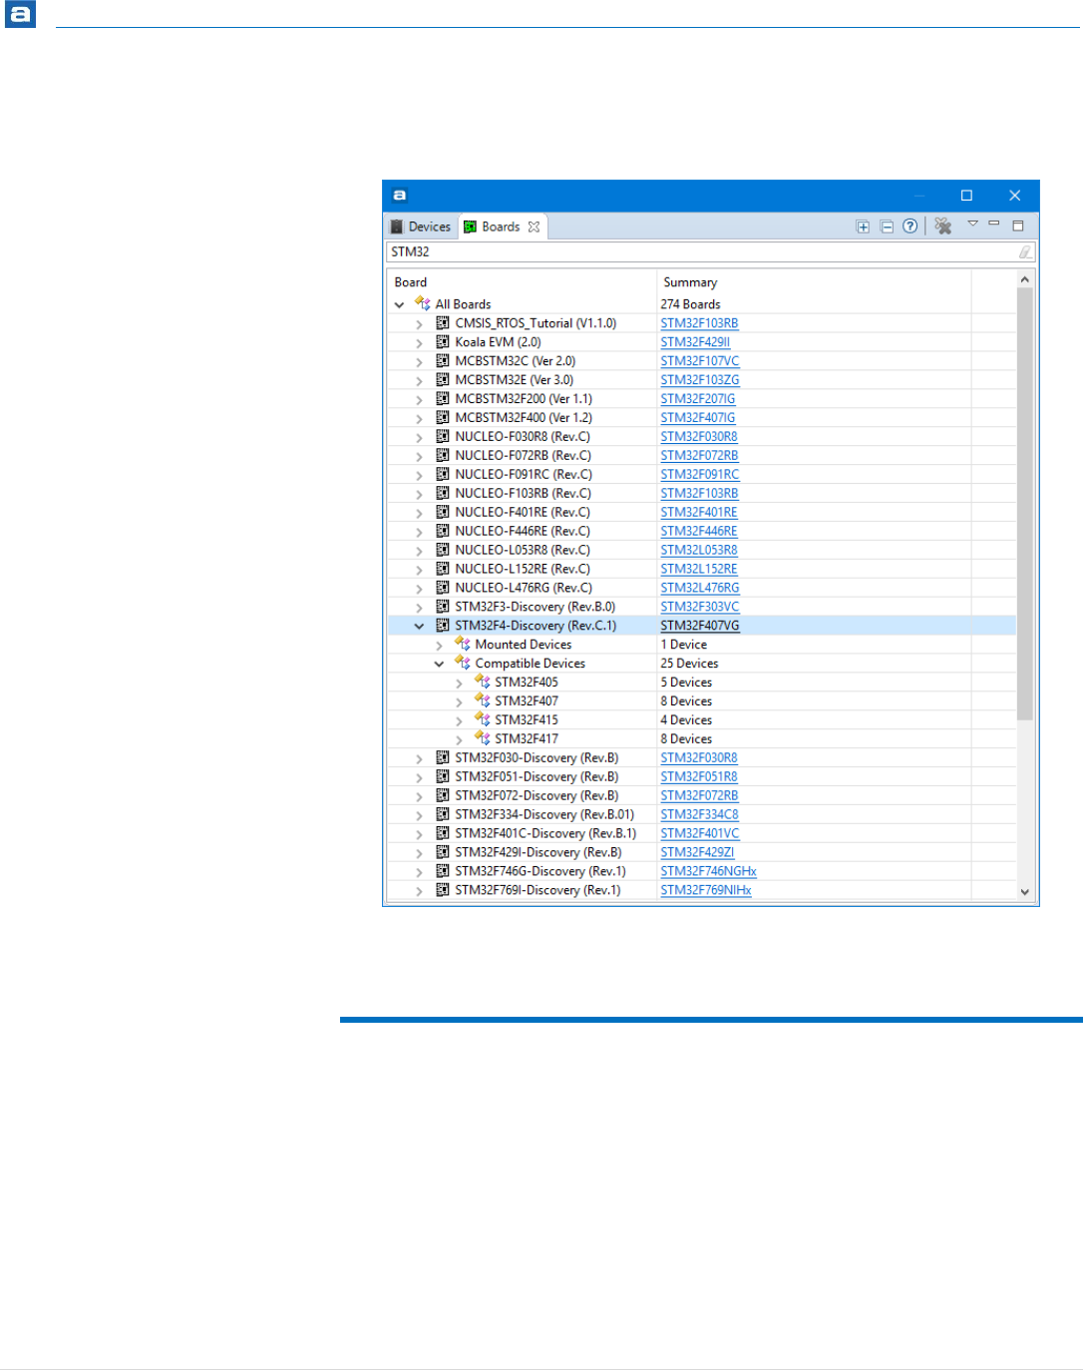Screen dimensions: 1083x1370
Task: Clear the STM32 search with eraser icon
Action: [x=1024, y=251]
